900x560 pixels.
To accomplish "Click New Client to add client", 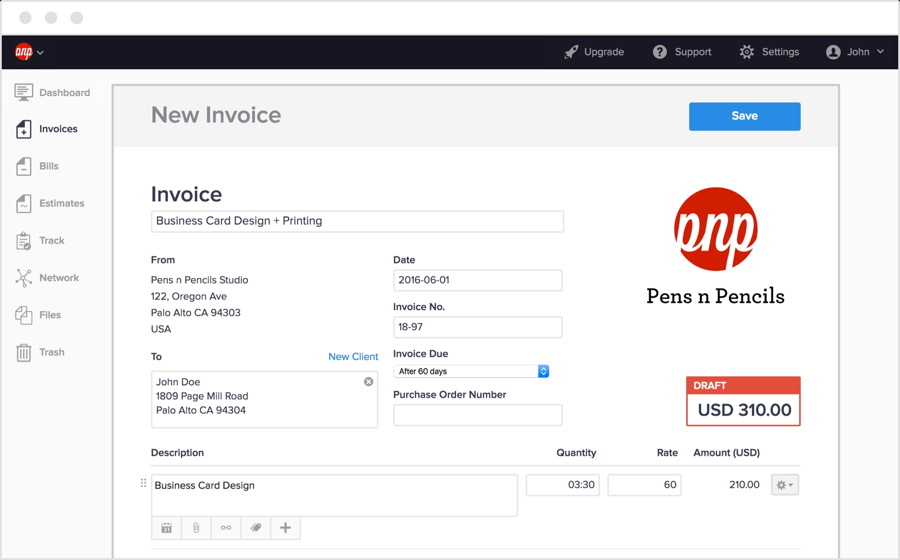I will (x=353, y=355).
